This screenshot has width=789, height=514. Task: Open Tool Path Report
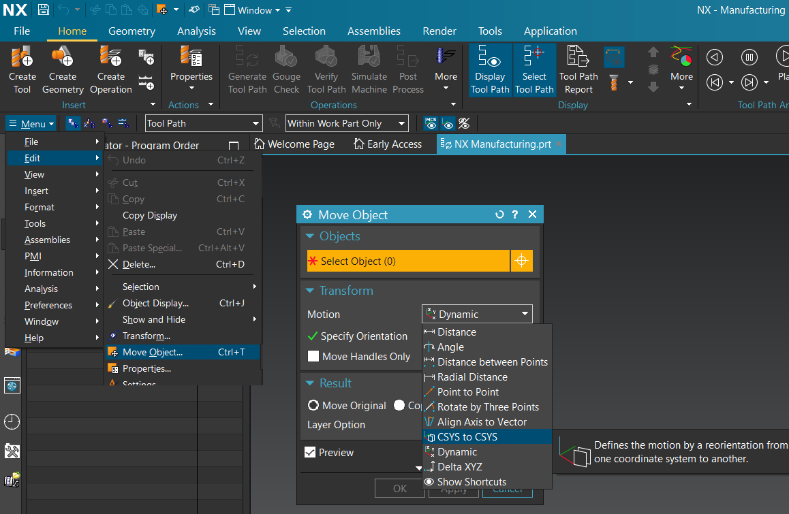[578, 69]
